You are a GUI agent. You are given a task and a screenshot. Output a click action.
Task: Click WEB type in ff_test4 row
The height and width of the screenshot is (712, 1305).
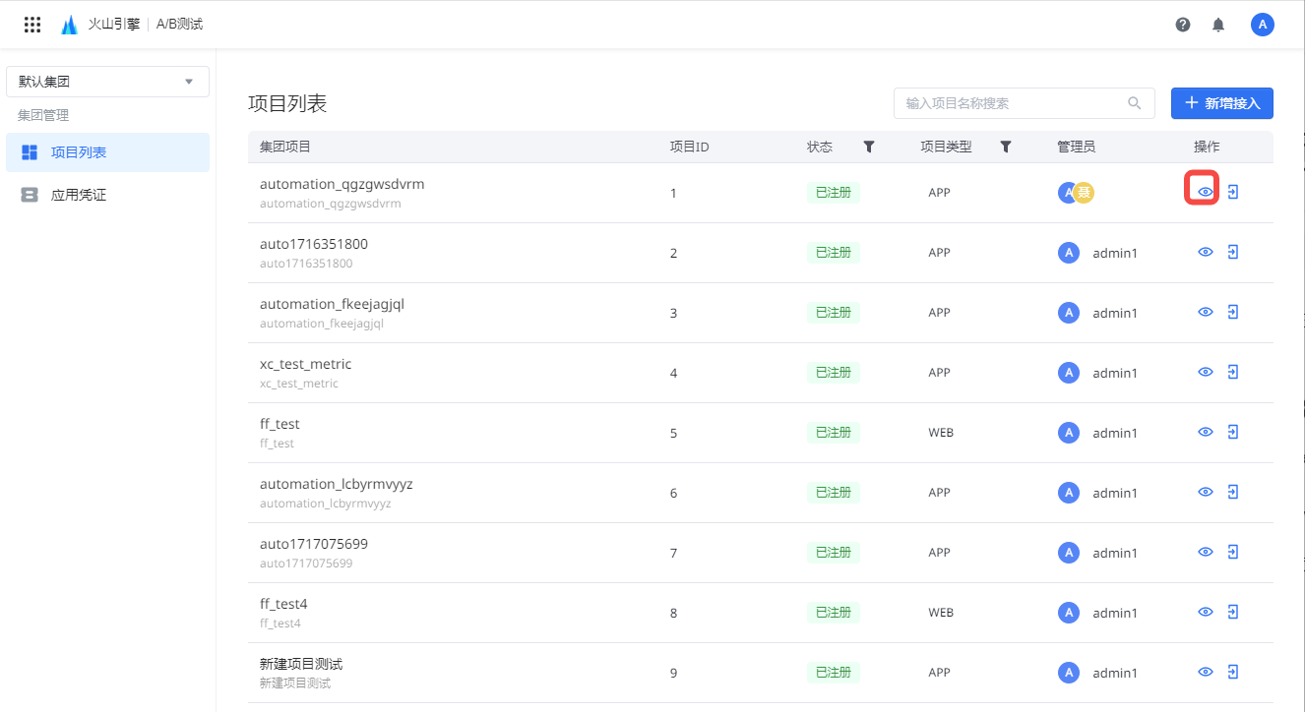[941, 613]
